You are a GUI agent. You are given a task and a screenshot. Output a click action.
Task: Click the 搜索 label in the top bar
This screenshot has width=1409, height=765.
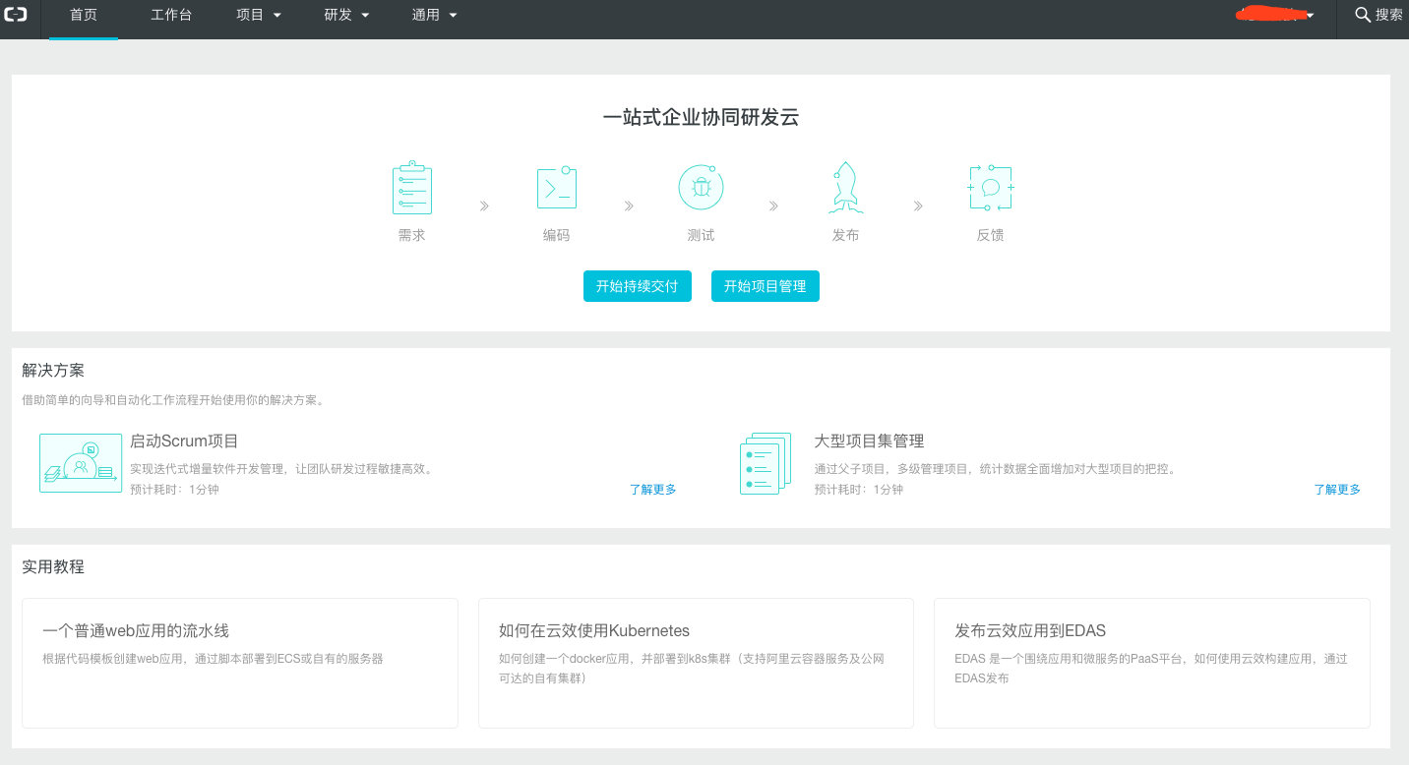tap(1388, 15)
